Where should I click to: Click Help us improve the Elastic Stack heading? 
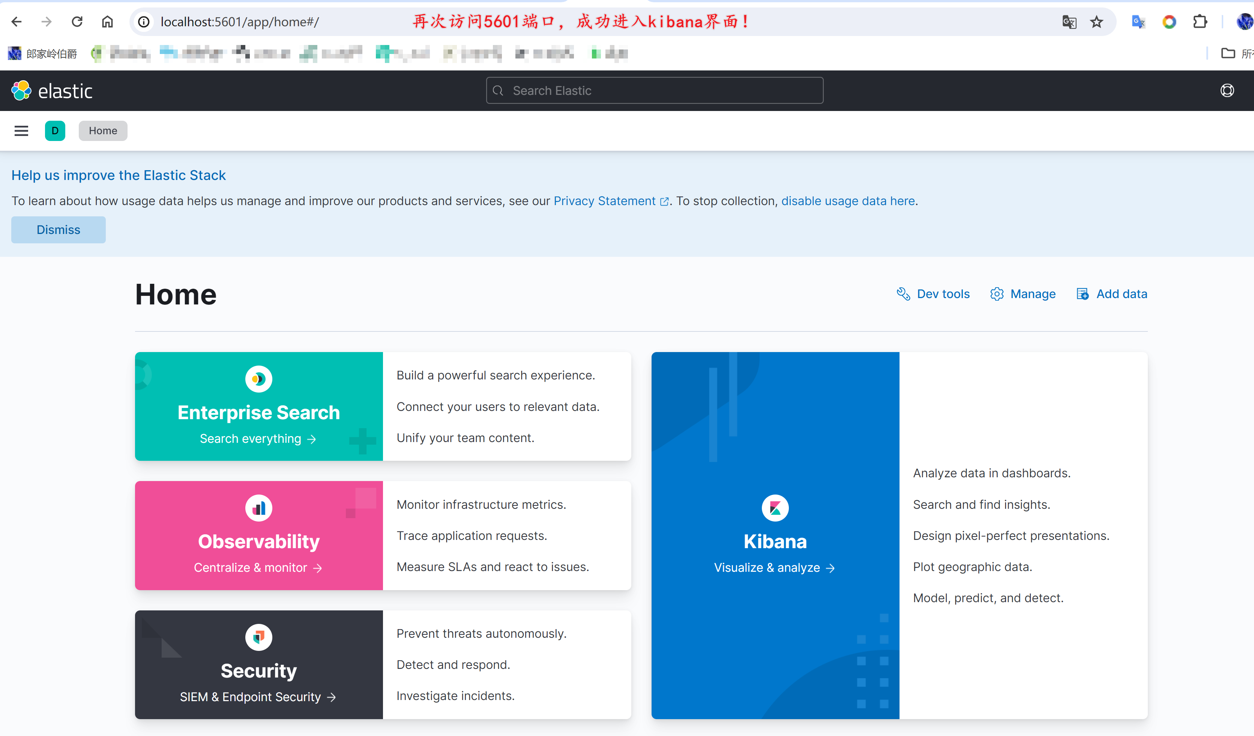[x=119, y=175]
